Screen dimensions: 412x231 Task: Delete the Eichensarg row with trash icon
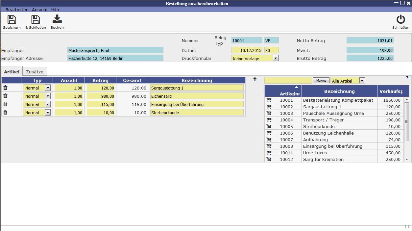(5, 96)
